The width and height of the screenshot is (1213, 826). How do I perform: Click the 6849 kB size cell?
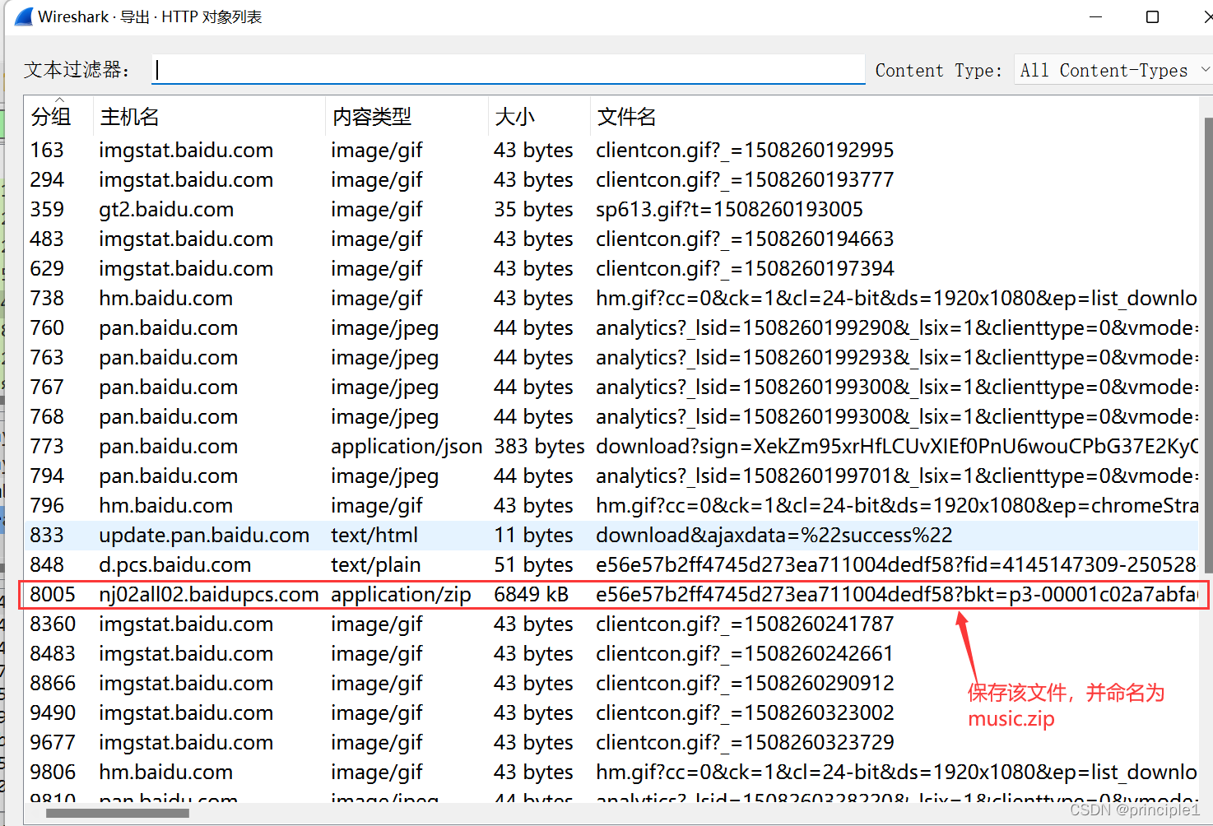(532, 594)
